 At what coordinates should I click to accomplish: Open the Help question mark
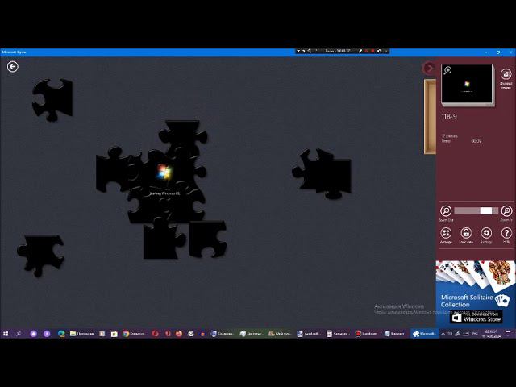(x=506, y=233)
